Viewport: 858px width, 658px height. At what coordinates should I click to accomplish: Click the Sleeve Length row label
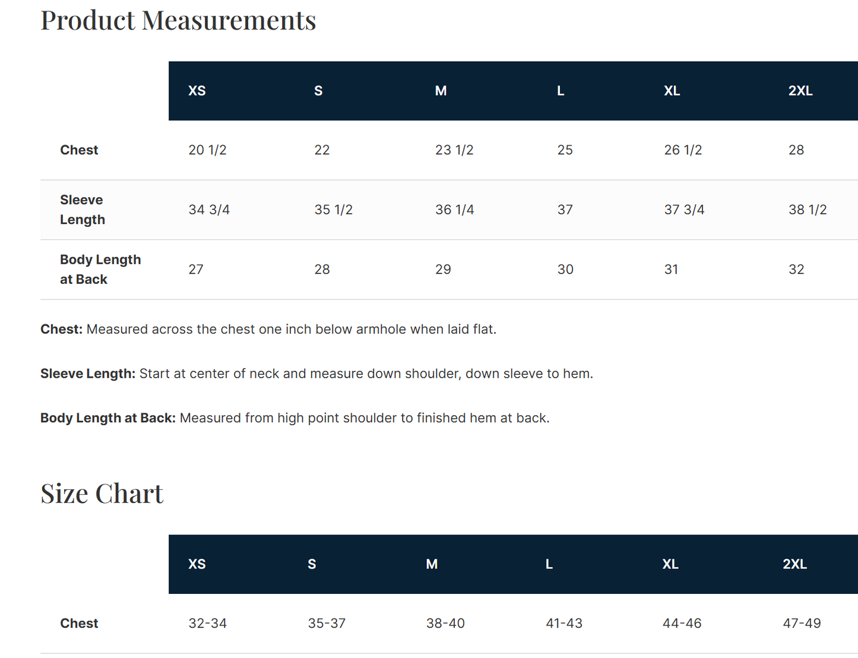point(83,210)
